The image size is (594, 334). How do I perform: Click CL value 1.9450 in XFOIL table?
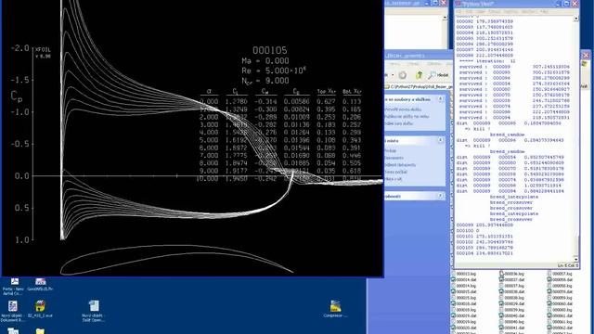click(236, 178)
